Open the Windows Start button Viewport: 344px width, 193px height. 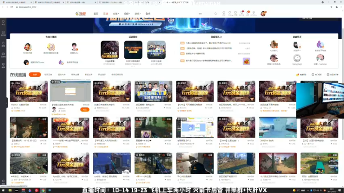[x=3, y=190]
